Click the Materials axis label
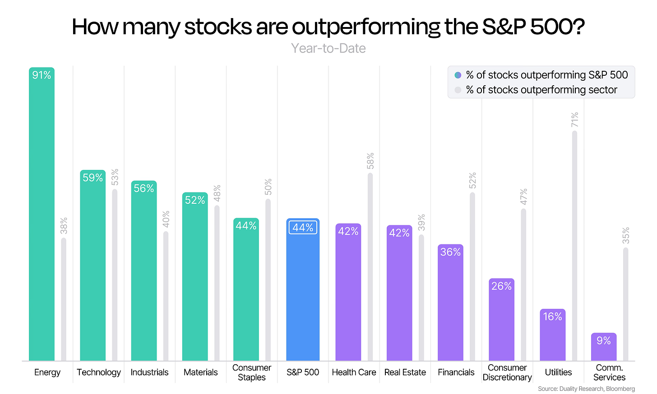657x394 pixels. tap(200, 372)
